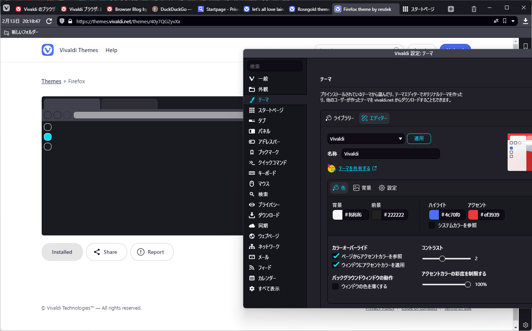Screen dimensions: 532x331
Task: Click the アクセント color swatch #ef3939
Action: (x=473, y=215)
